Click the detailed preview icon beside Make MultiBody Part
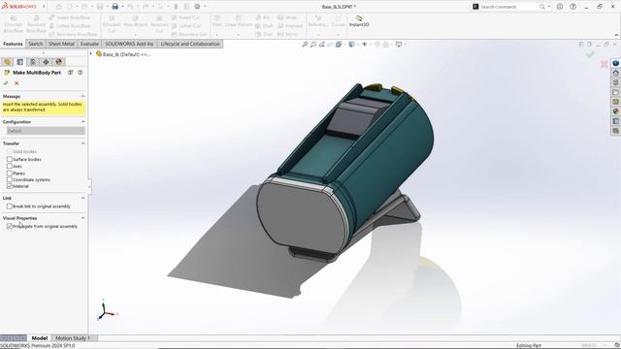Image resolution: width=621 pixels, height=349 pixels. 71,73
